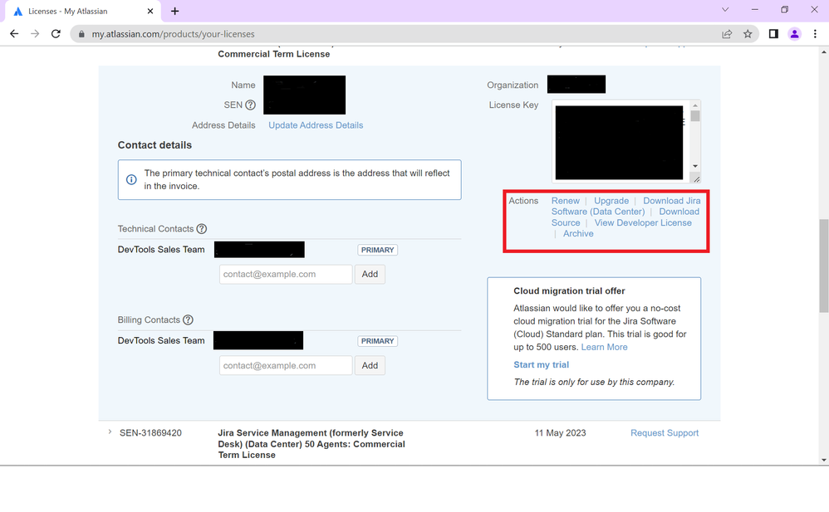Reload the Licenses page
The image size is (829, 512).
pos(56,34)
